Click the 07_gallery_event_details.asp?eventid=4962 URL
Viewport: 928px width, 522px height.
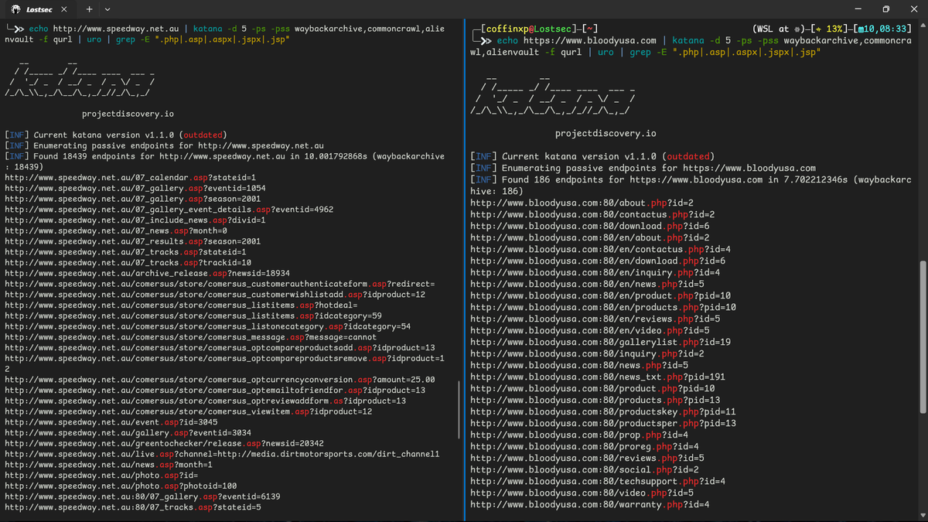tap(169, 209)
